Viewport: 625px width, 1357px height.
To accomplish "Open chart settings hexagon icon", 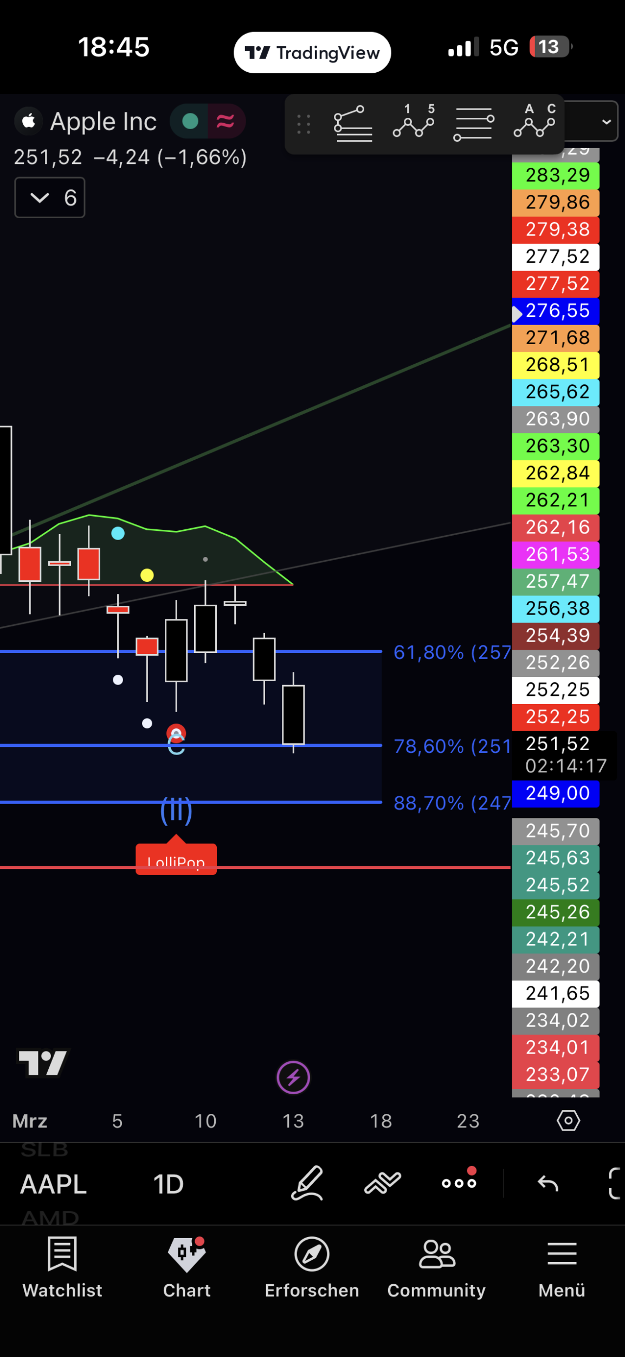I will tap(568, 1120).
